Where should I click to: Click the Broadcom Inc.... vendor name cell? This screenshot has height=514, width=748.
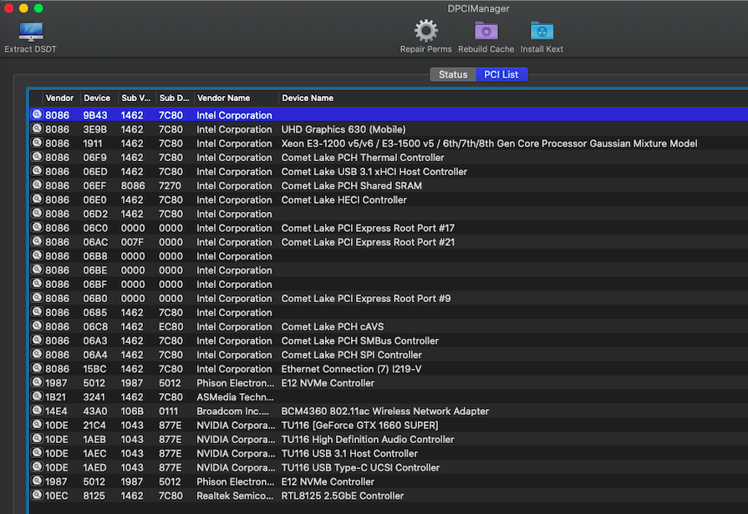(x=233, y=411)
